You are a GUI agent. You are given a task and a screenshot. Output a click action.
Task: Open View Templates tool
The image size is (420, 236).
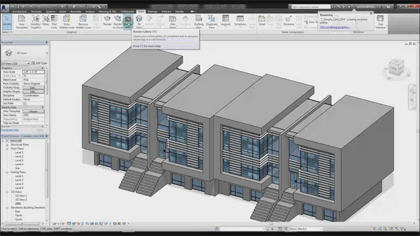point(22,22)
